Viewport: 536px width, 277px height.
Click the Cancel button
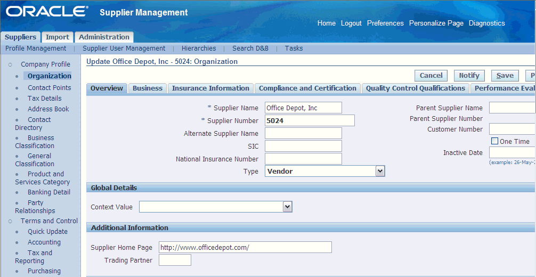click(x=431, y=76)
